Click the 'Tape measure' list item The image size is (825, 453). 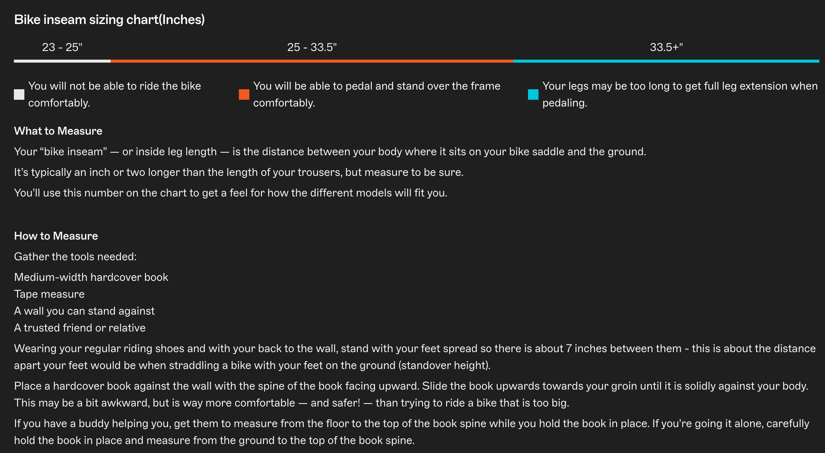[x=49, y=294]
